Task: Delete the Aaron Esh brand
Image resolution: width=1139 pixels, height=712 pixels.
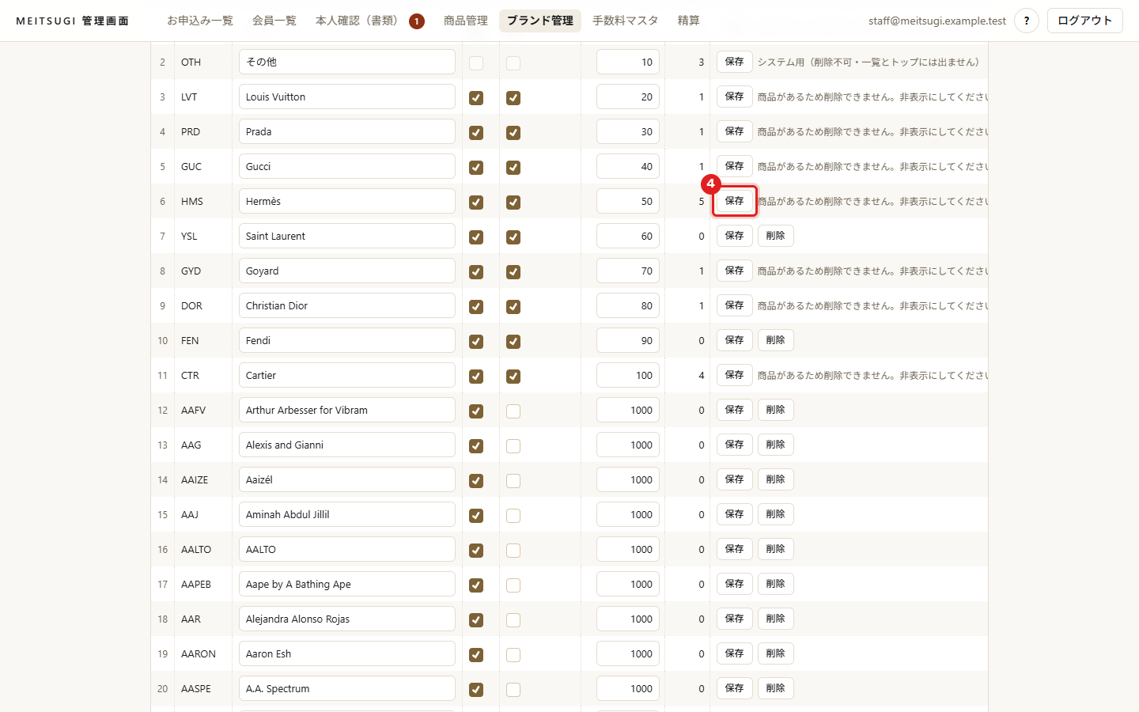Action: (x=776, y=653)
